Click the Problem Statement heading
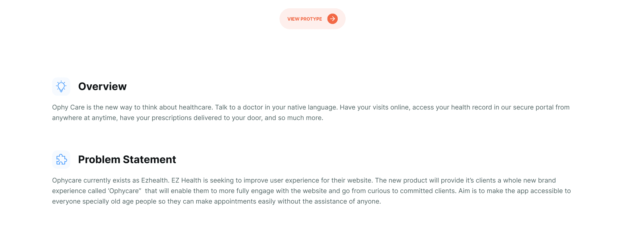 click(x=127, y=160)
